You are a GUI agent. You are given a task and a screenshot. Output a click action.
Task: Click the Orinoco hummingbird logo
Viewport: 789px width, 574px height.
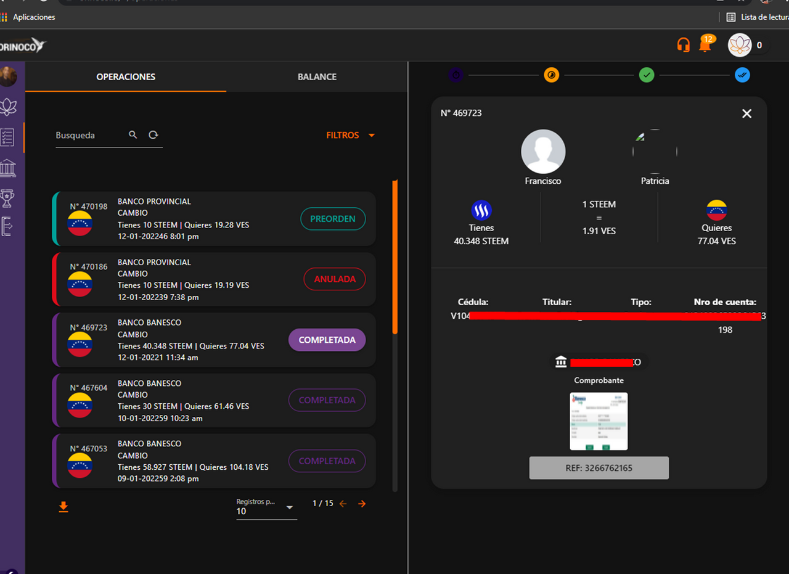23,45
